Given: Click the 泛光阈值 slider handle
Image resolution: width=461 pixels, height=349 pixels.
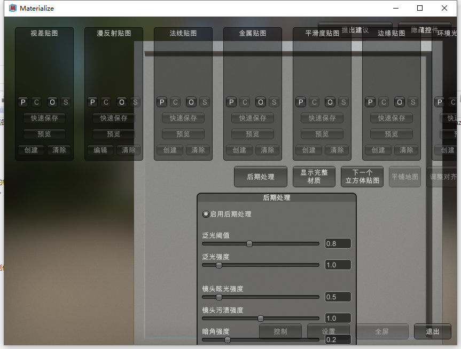Looking at the screenshot, I should 249,243.
